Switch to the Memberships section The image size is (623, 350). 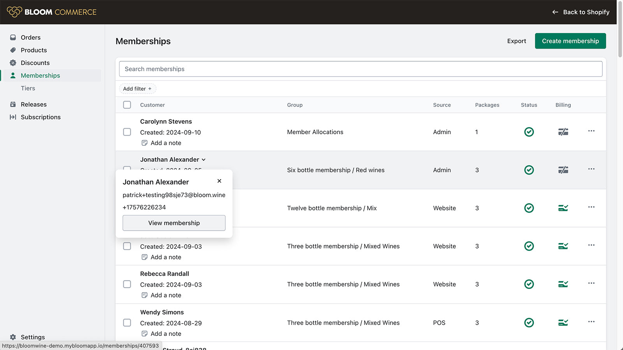(40, 75)
